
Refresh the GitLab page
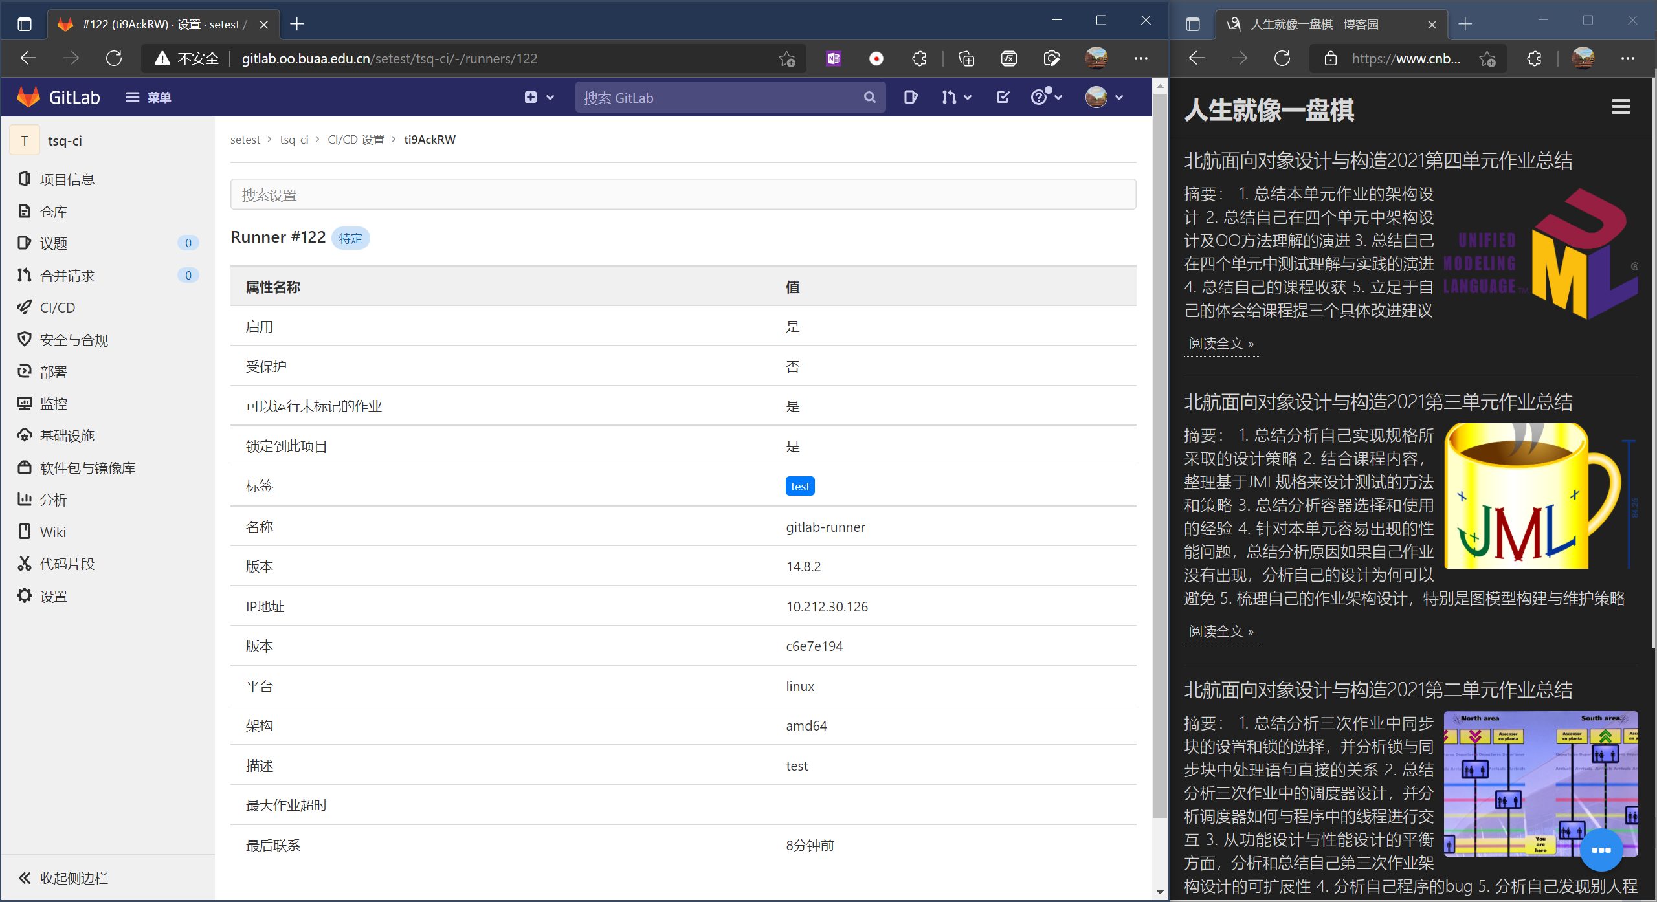(114, 58)
